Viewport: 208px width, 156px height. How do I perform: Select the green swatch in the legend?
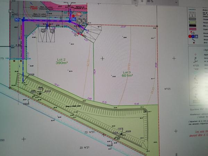point(192,21)
